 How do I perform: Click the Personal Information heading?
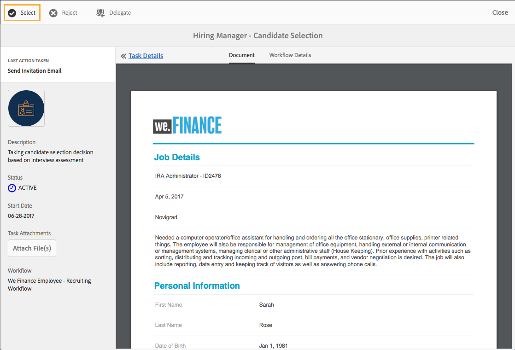click(x=197, y=286)
